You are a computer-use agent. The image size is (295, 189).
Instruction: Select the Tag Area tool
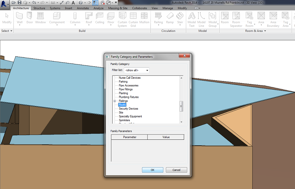click(285, 20)
